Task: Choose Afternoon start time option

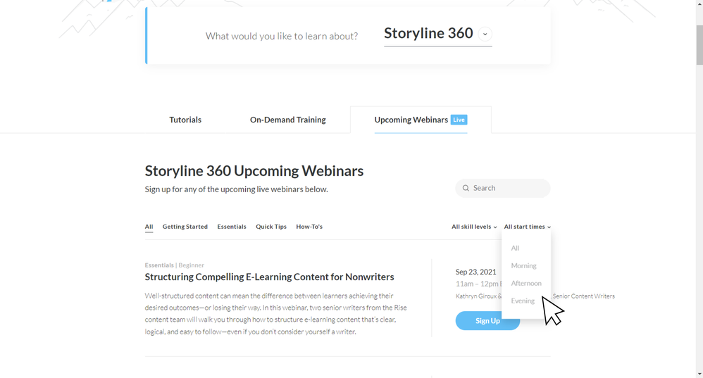Action: tap(526, 283)
